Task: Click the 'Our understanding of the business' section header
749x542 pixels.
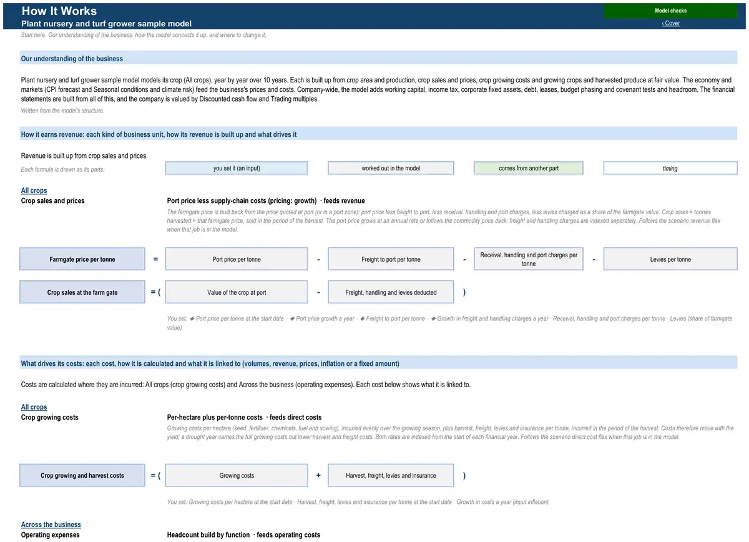Action: (x=379, y=59)
